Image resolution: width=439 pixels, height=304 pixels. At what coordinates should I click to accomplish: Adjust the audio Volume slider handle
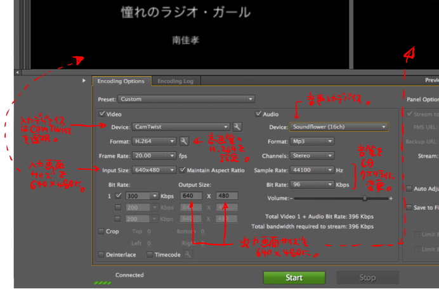(365, 198)
